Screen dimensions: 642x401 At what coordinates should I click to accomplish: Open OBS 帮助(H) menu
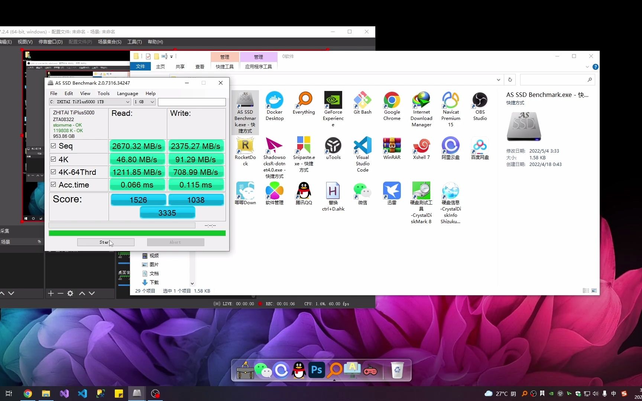155,42
